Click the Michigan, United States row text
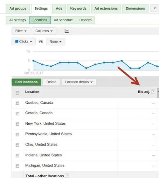Image resolution: width=159 pixels, height=178 pixels. 45,166
